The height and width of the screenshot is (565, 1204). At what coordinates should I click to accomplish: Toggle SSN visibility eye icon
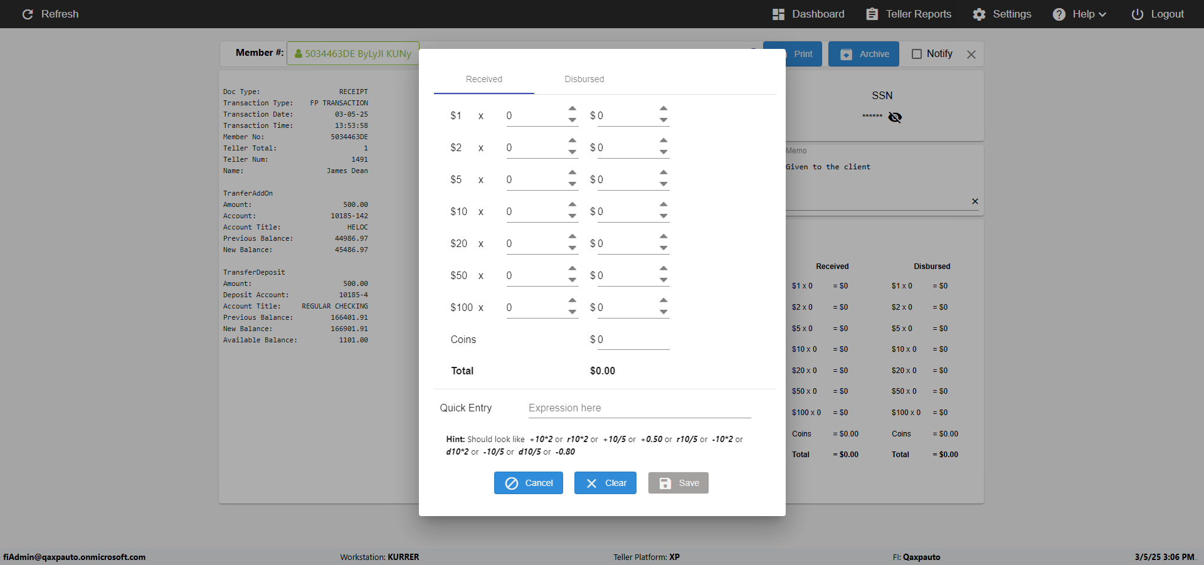coord(895,117)
